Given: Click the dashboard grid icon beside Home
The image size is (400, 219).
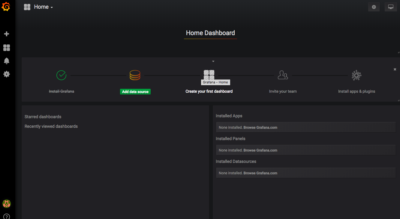Looking at the screenshot, I should [27, 7].
